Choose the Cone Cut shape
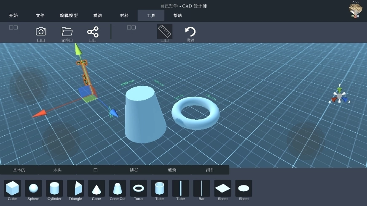The width and height of the screenshot is (367, 206). tap(118, 188)
